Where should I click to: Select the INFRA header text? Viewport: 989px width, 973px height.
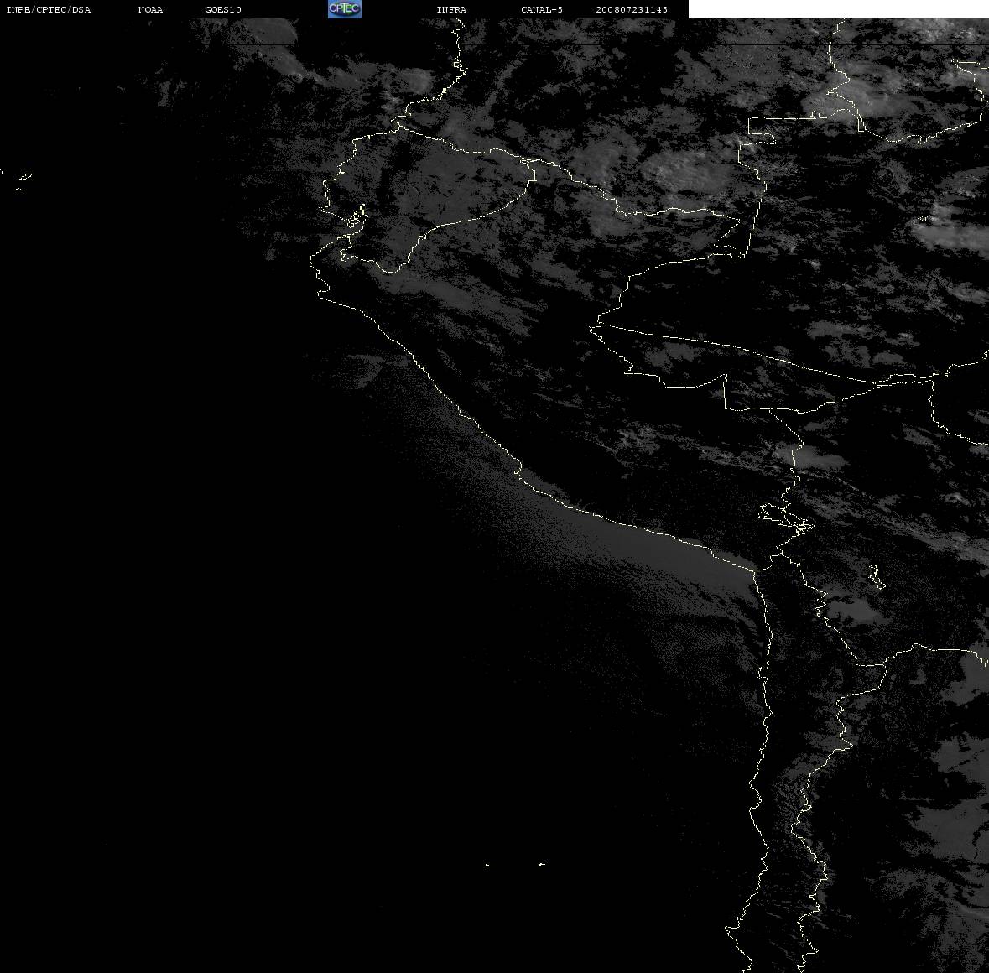[x=451, y=9]
